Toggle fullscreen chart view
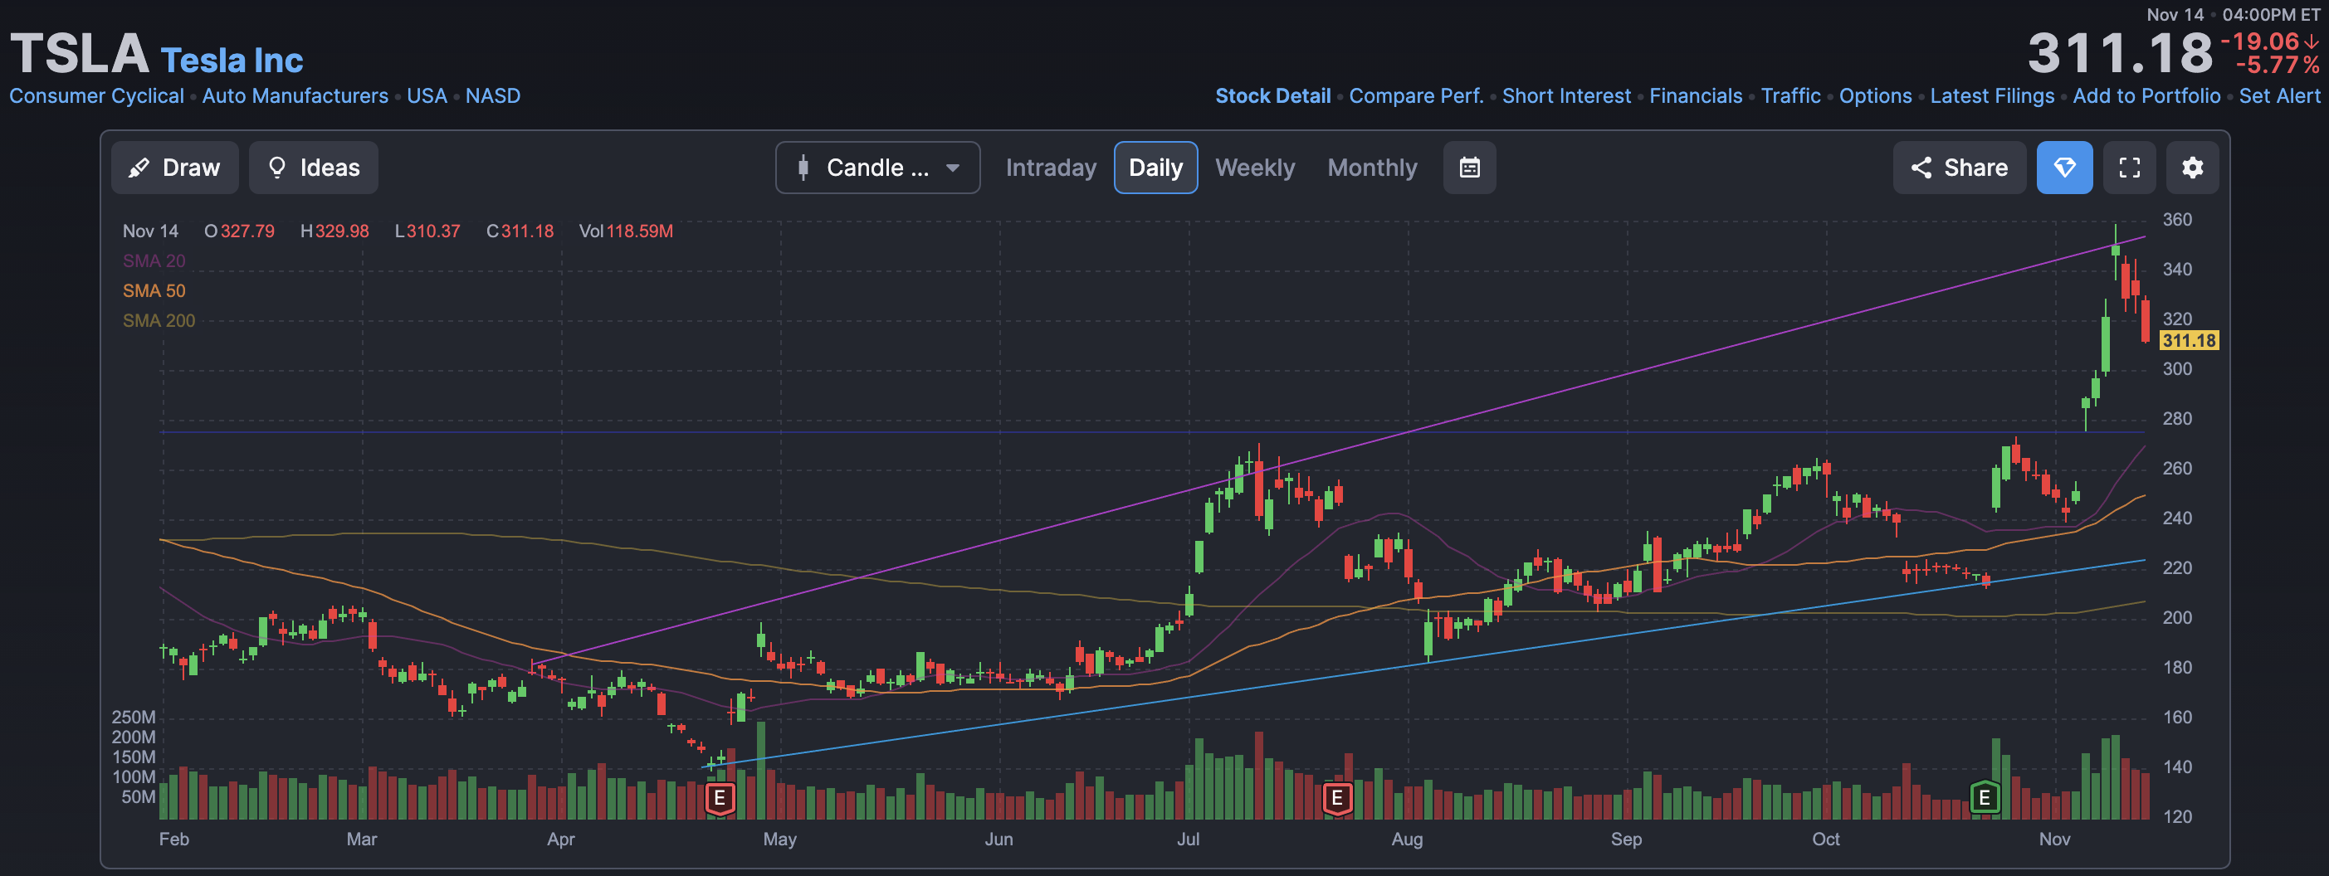 click(2129, 168)
